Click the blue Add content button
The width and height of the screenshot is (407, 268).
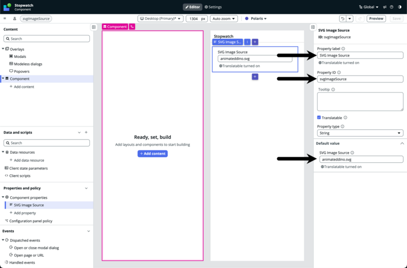(153, 154)
